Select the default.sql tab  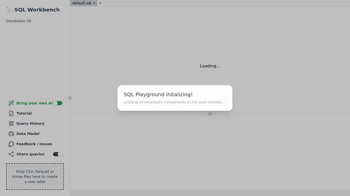click(x=81, y=3)
